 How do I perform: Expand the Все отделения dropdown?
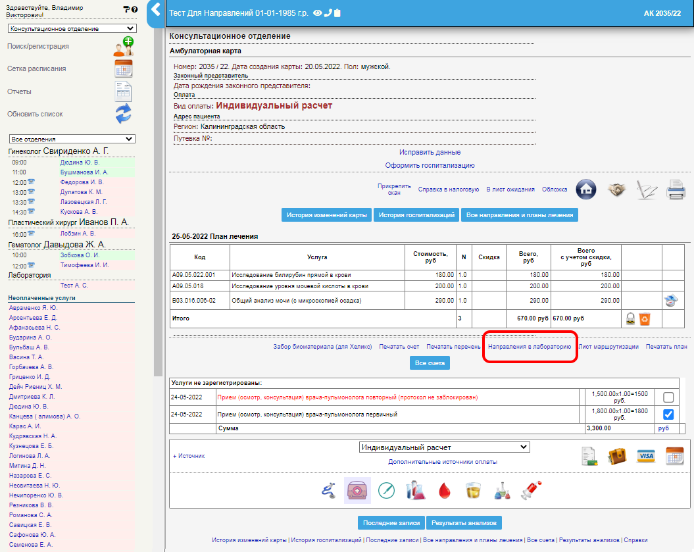pos(72,139)
